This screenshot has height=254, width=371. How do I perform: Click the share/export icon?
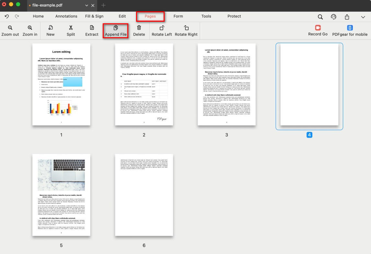click(x=347, y=17)
